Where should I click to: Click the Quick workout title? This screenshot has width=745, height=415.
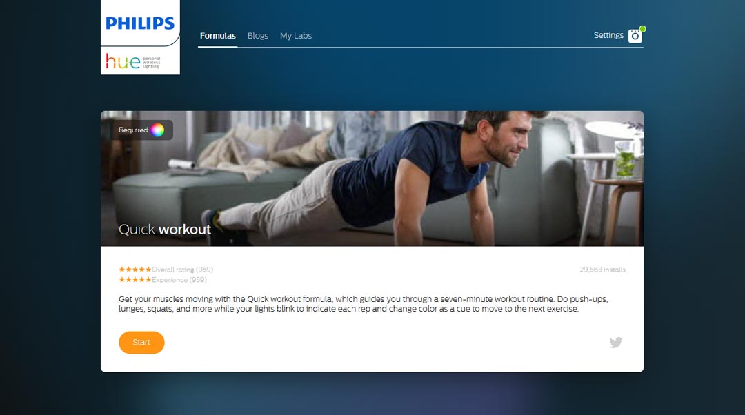click(164, 230)
